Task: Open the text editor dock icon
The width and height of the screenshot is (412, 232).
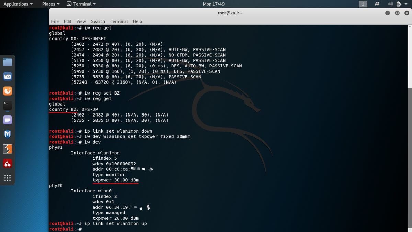Action: [x=8, y=120]
